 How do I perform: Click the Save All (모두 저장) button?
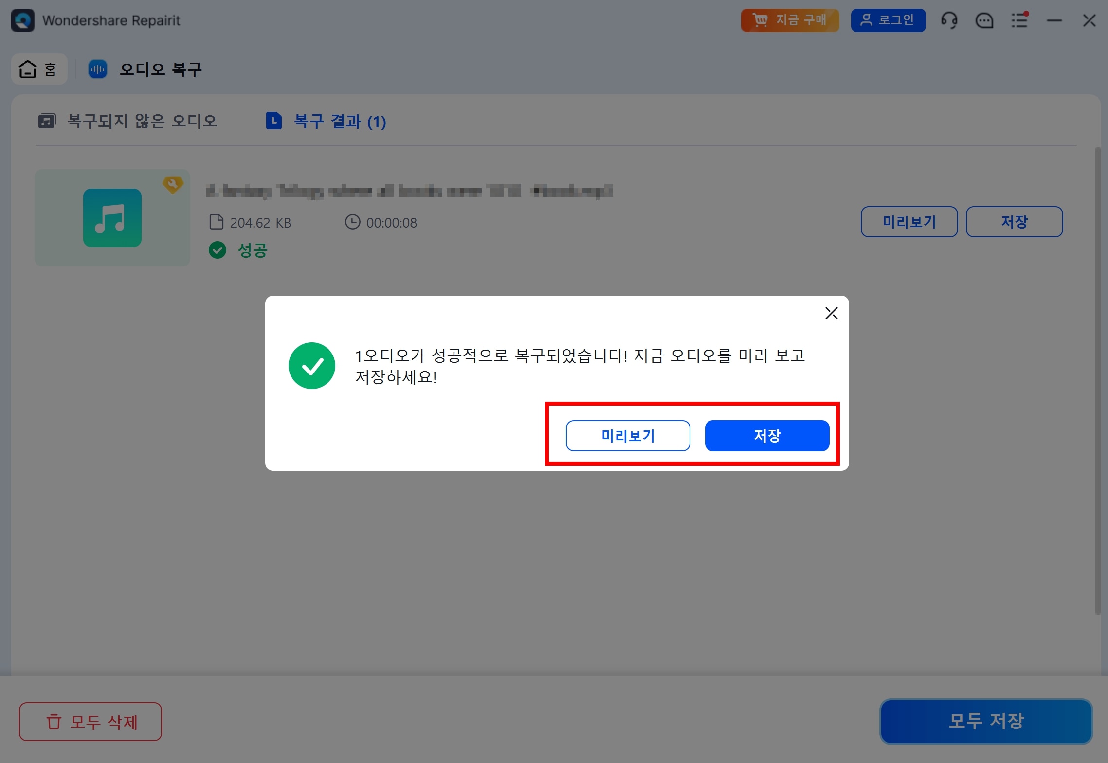click(x=986, y=721)
